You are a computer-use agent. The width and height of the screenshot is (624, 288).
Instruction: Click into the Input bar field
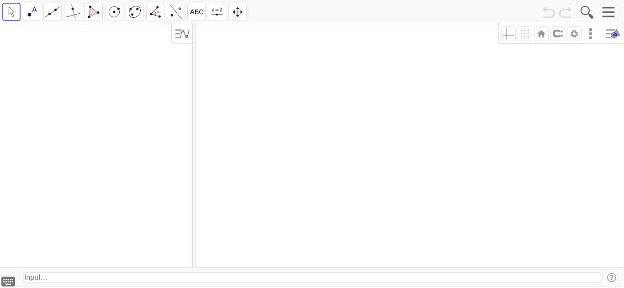click(x=312, y=278)
